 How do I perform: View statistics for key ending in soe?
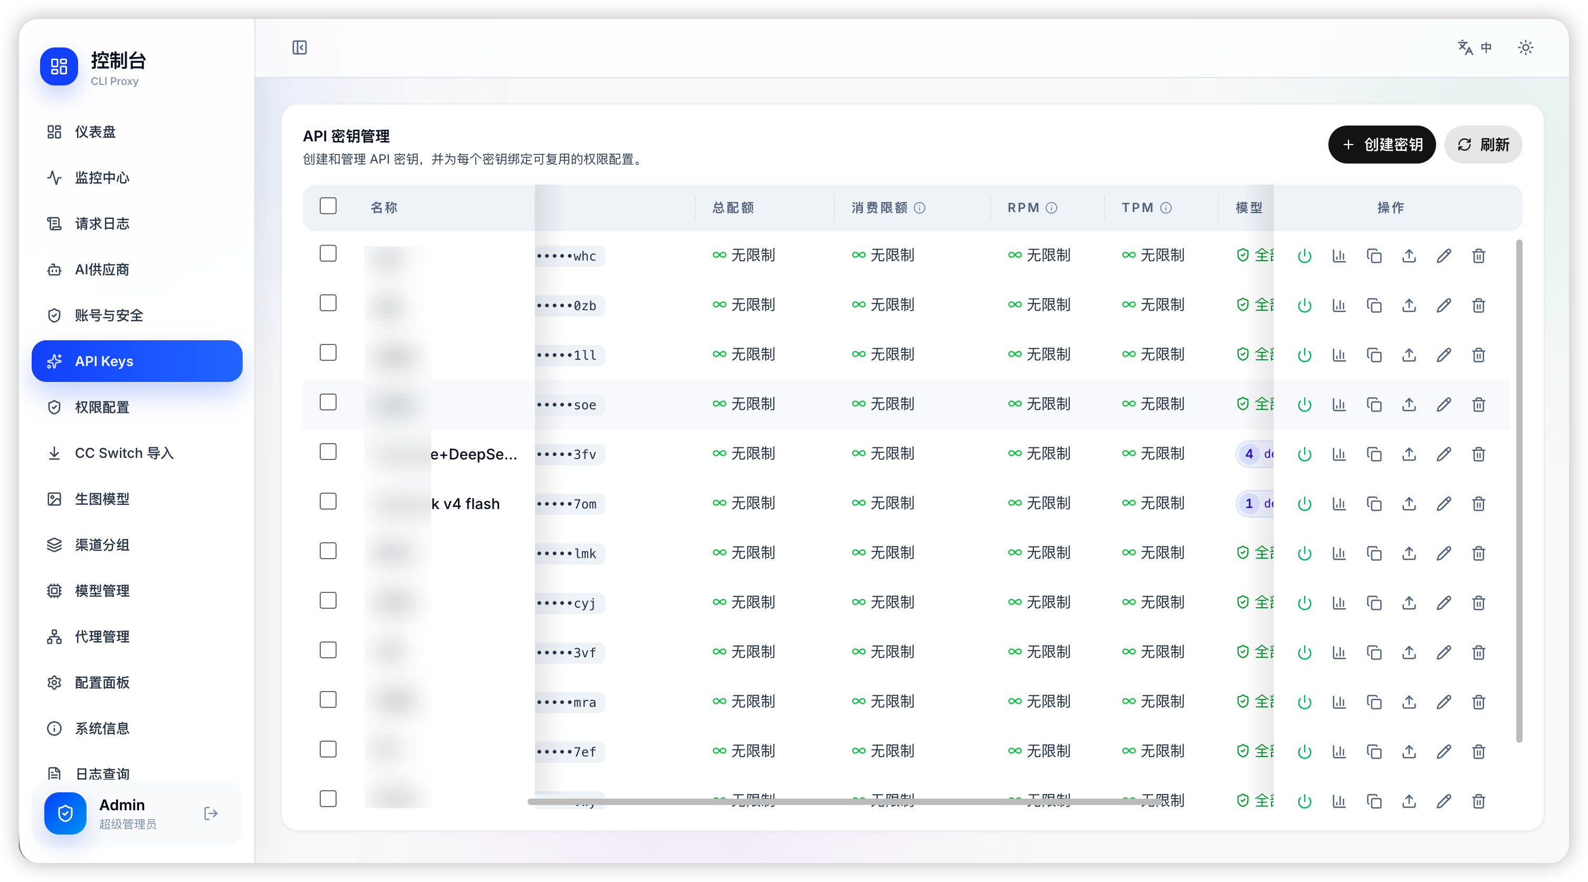pos(1339,404)
